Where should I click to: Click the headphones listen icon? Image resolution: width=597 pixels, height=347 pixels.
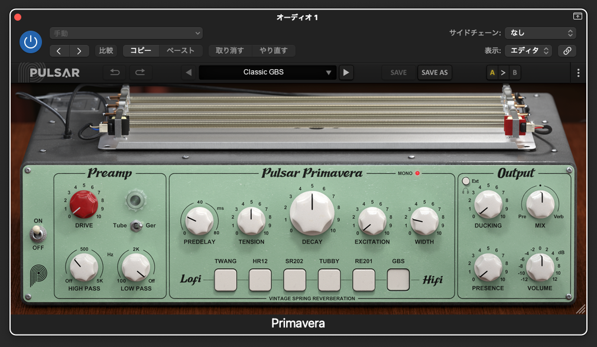[x=465, y=191]
